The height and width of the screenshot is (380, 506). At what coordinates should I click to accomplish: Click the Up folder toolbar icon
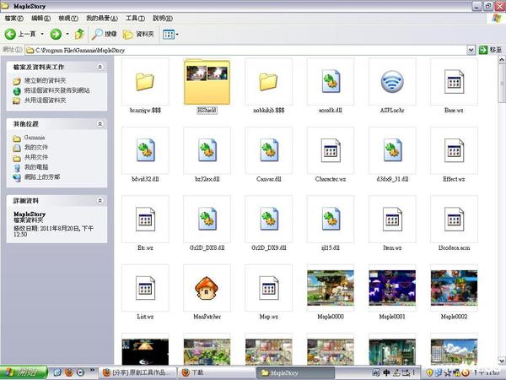pos(79,34)
